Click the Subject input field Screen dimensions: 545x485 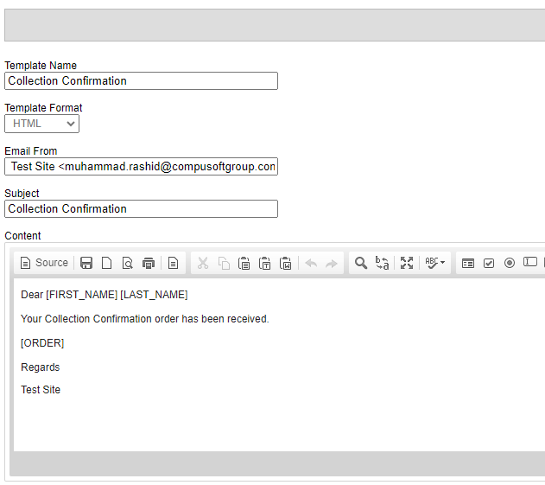pyautogui.click(x=141, y=209)
